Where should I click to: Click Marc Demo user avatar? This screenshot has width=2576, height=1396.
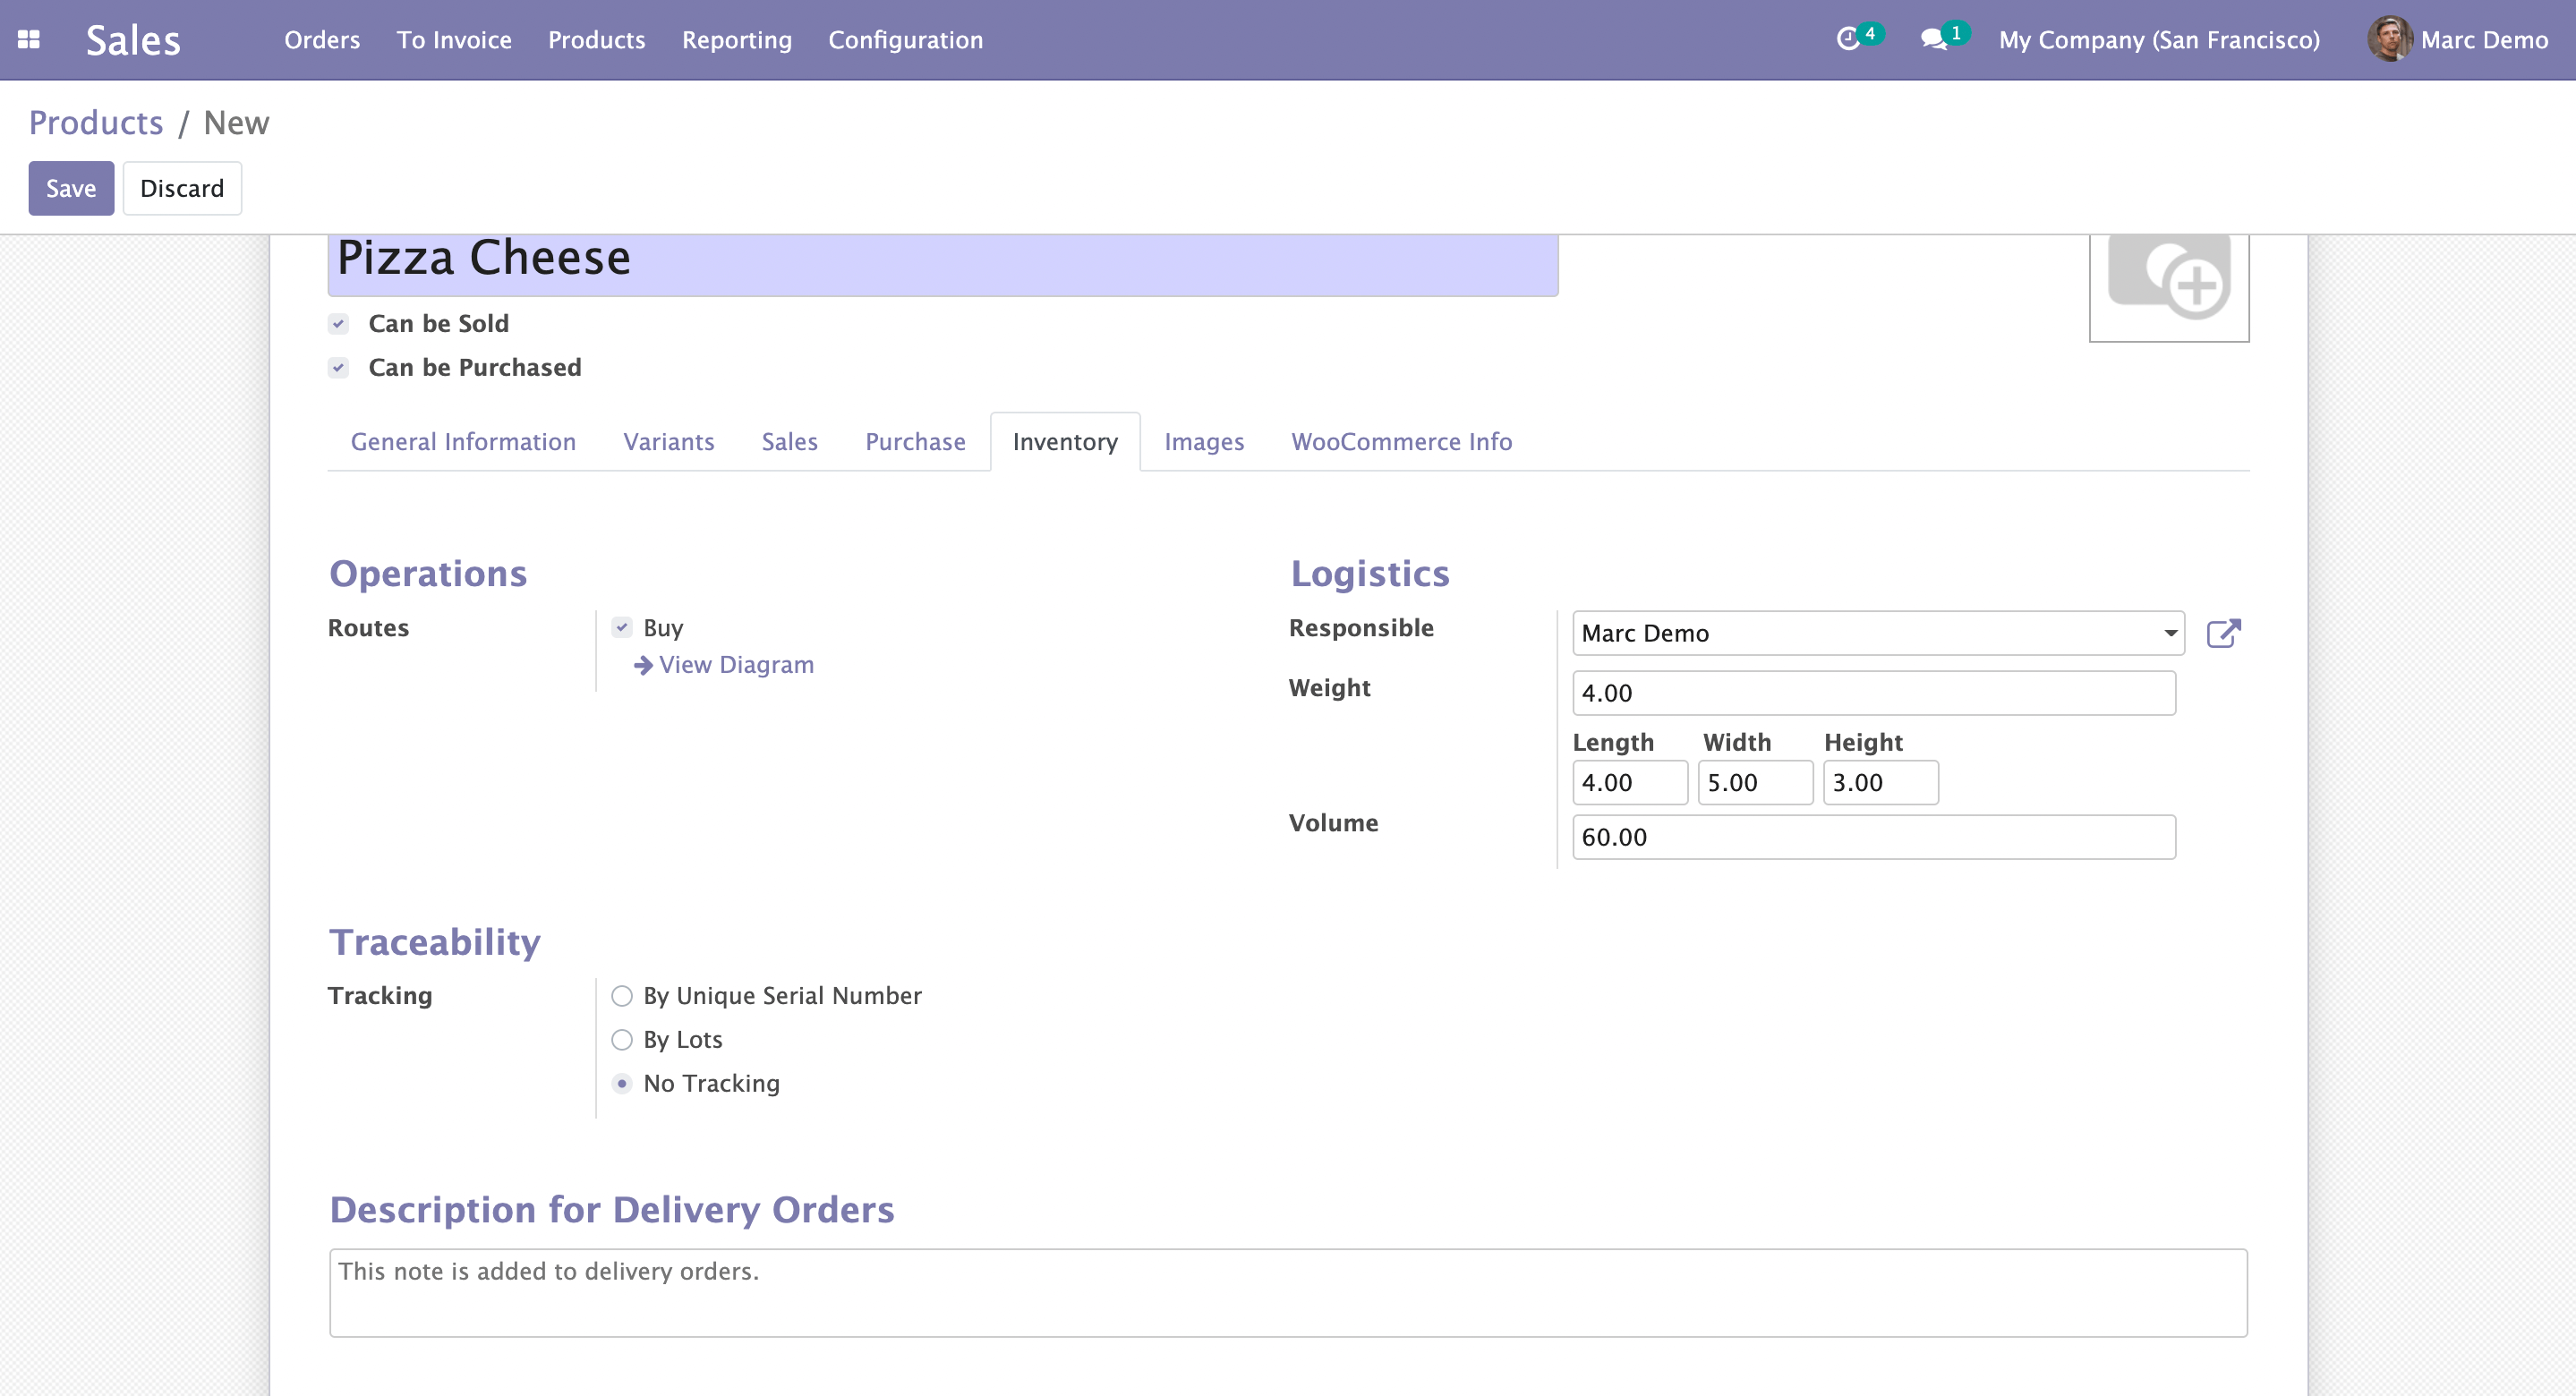coord(2389,39)
